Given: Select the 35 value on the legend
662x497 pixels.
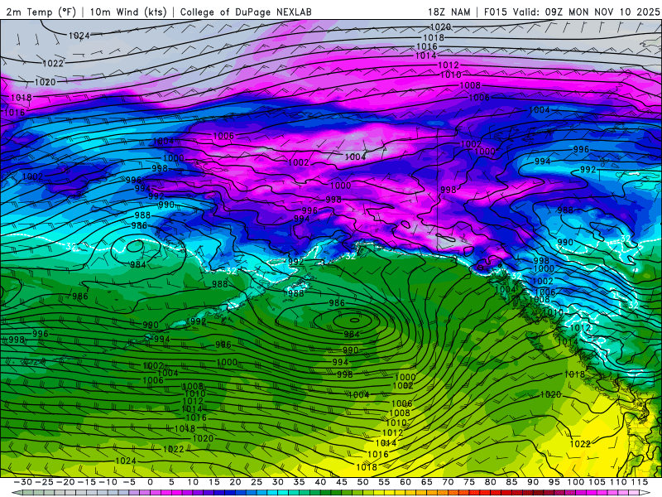Looking at the screenshot, I should click(299, 482).
